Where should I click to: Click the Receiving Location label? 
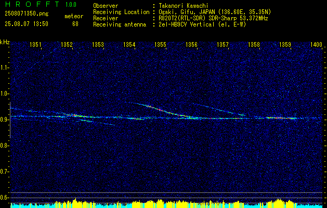pyautogui.click(x=121, y=12)
